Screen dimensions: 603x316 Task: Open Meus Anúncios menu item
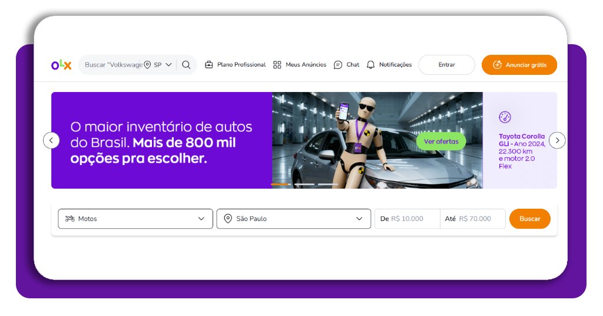(x=300, y=65)
